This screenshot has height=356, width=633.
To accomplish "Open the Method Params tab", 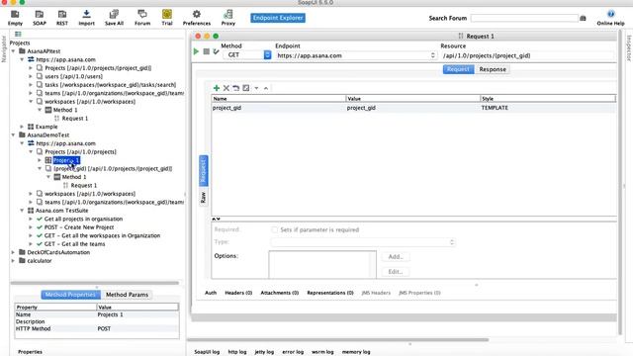I will pyautogui.click(x=127, y=295).
